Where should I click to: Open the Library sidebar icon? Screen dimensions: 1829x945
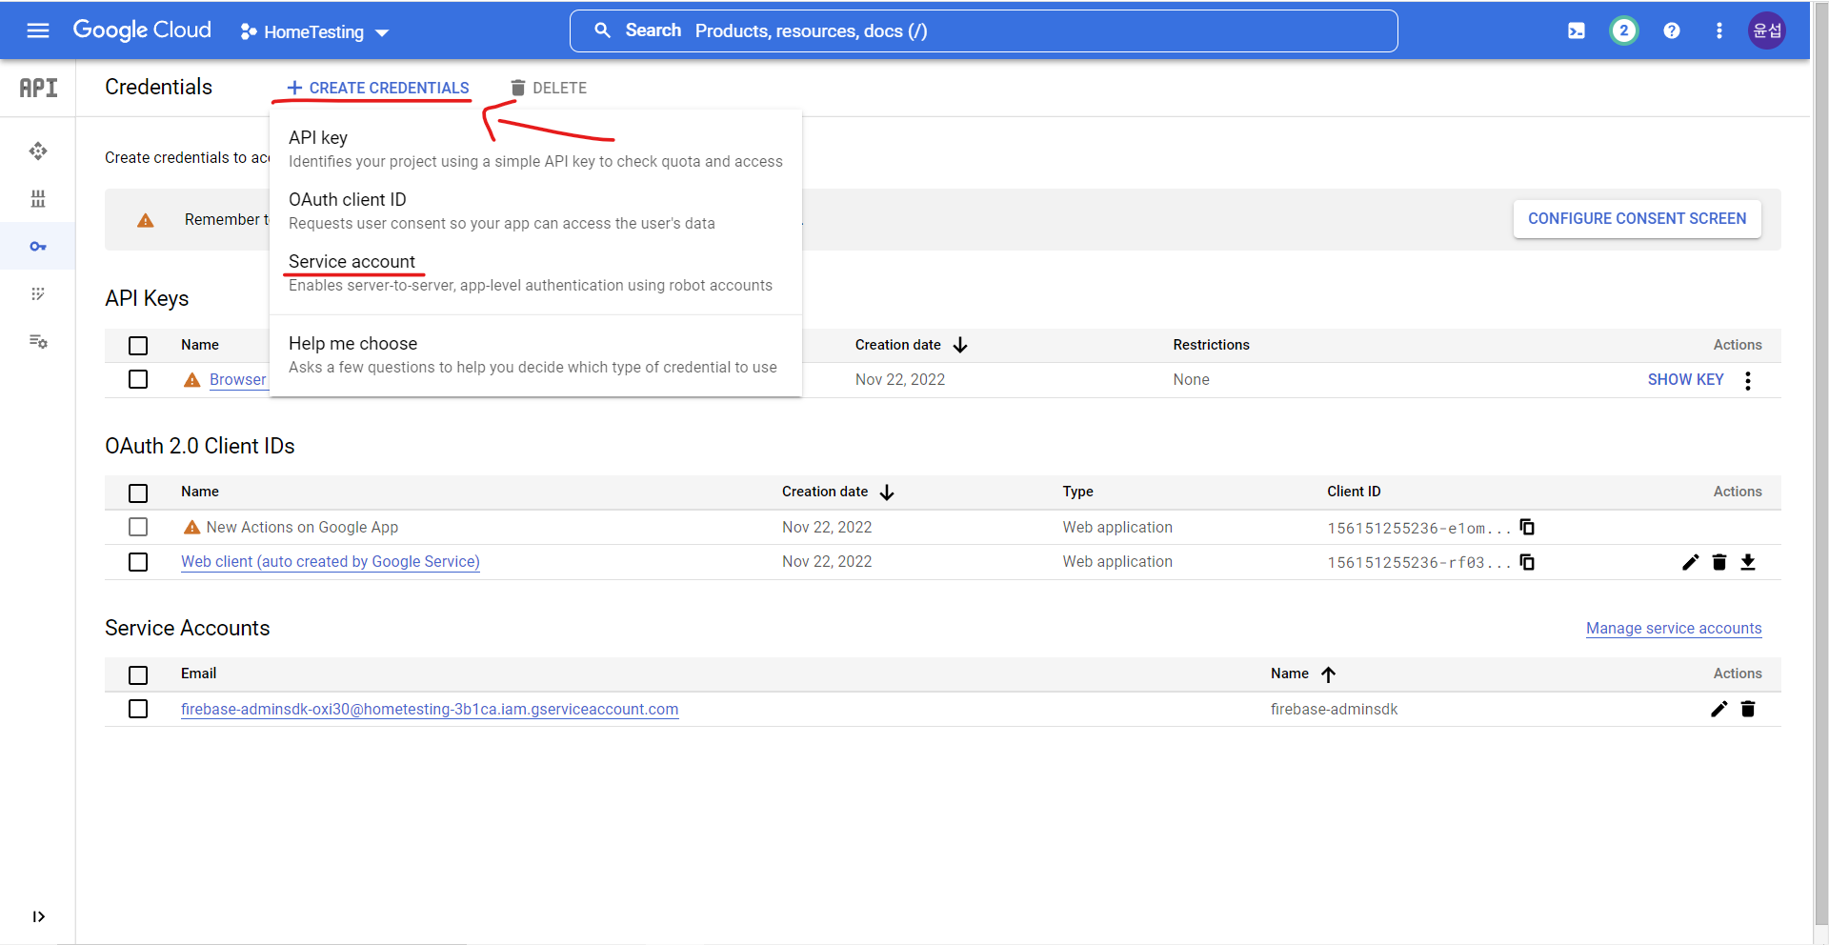pos(38,198)
